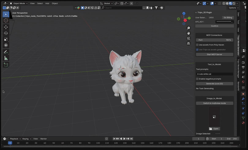Open the View menu in viewport header
248x150 pixels.
pos(32,3)
